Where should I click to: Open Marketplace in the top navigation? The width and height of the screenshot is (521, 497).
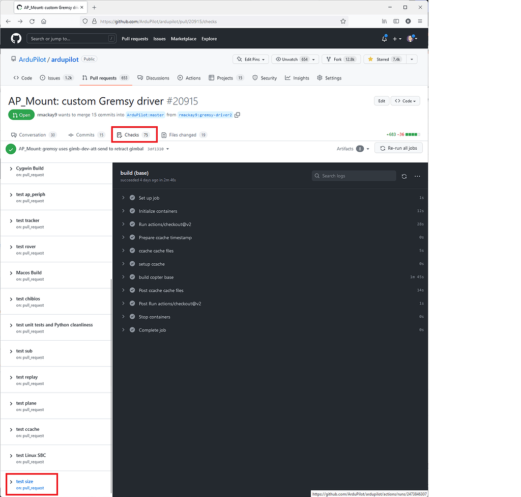[x=183, y=38]
